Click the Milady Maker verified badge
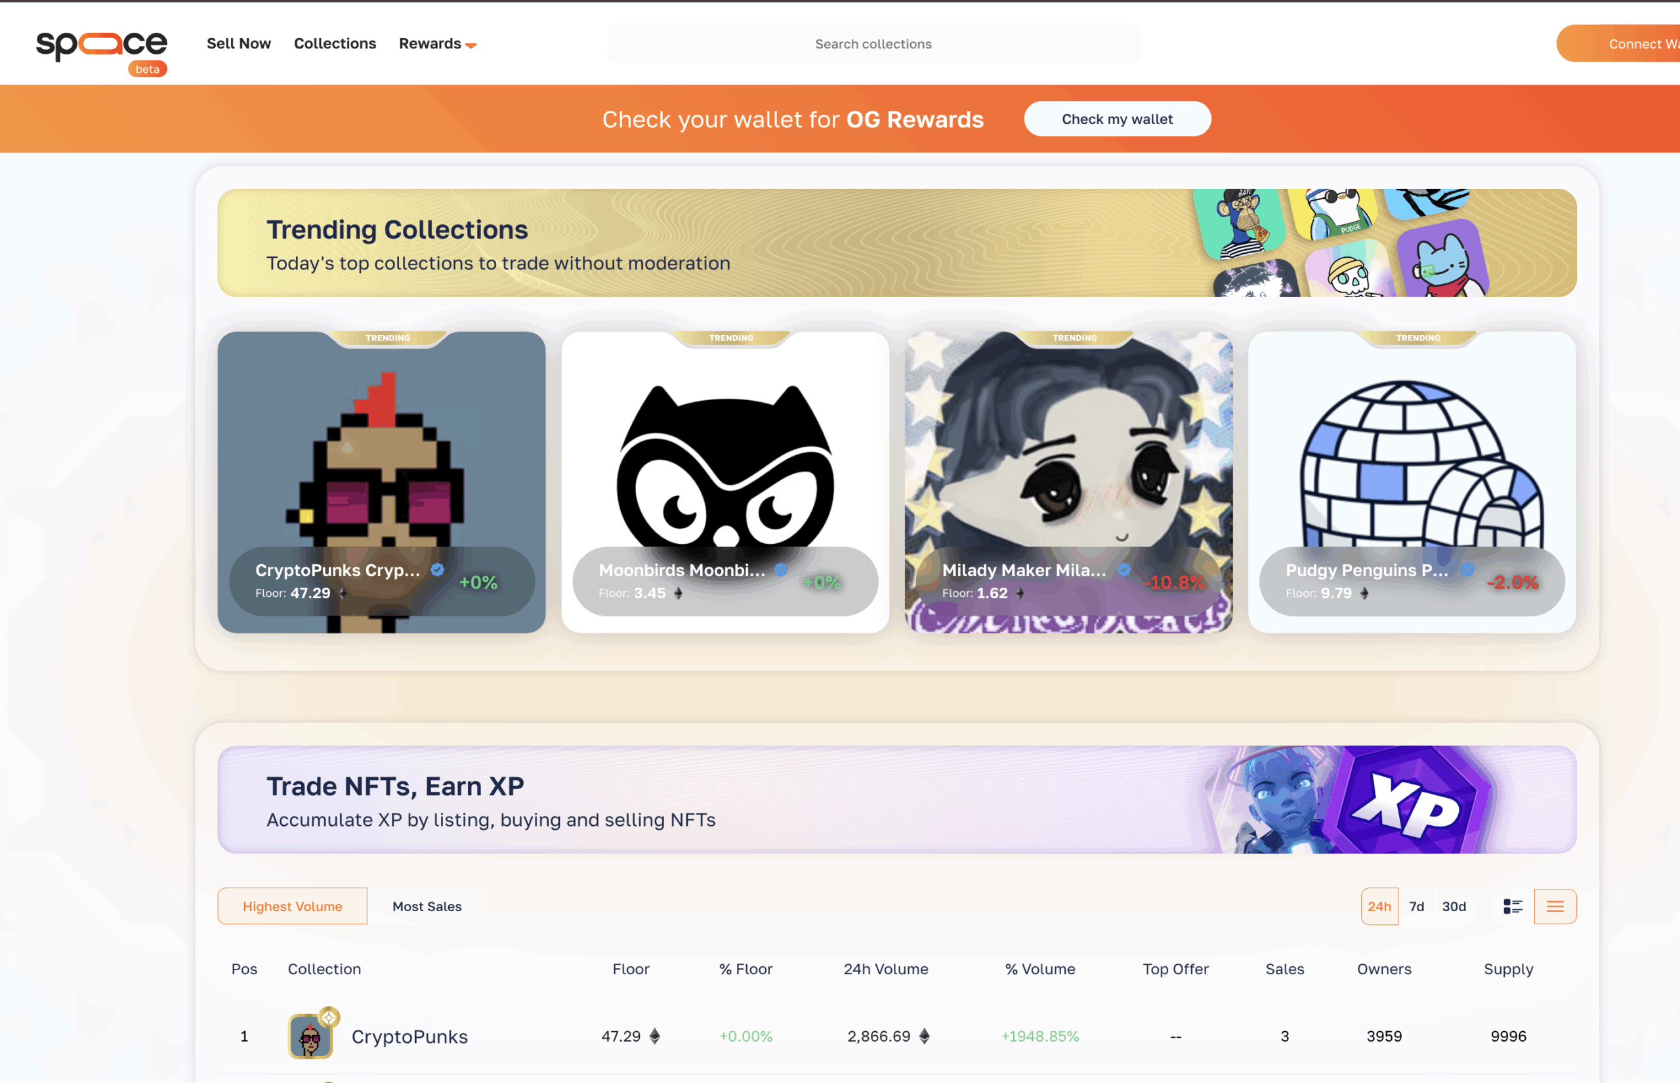The image size is (1680, 1083). point(1124,569)
